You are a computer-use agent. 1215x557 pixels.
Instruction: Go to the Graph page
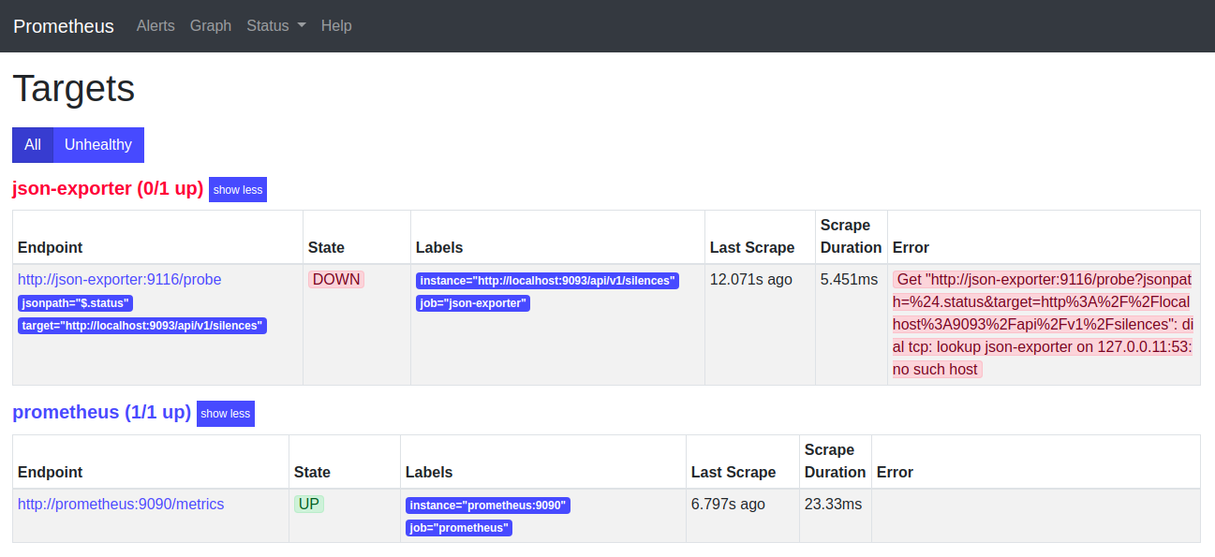pyautogui.click(x=210, y=26)
